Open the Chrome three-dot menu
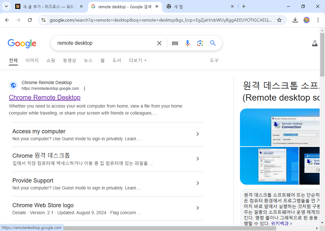 point(318,20)
